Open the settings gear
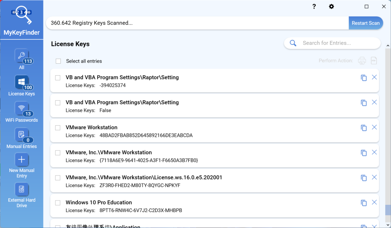This screenshot has height=228, width=391. tap(331, 6)
